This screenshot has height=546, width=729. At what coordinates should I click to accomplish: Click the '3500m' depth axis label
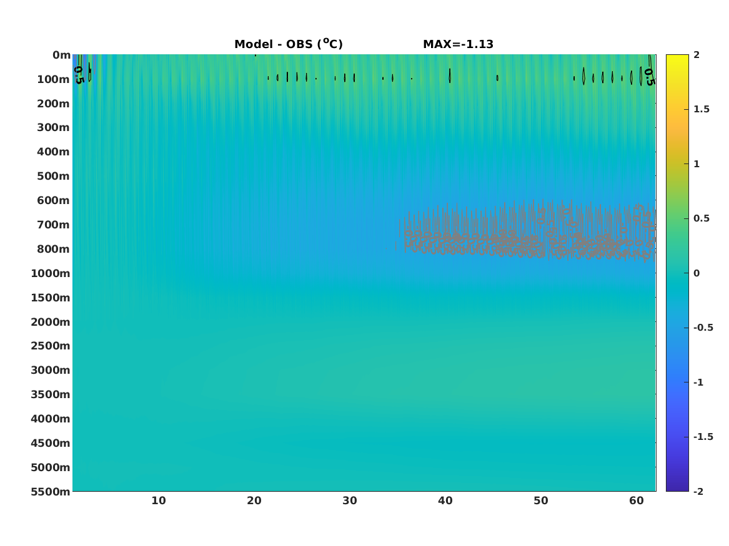tap(51, 394)
